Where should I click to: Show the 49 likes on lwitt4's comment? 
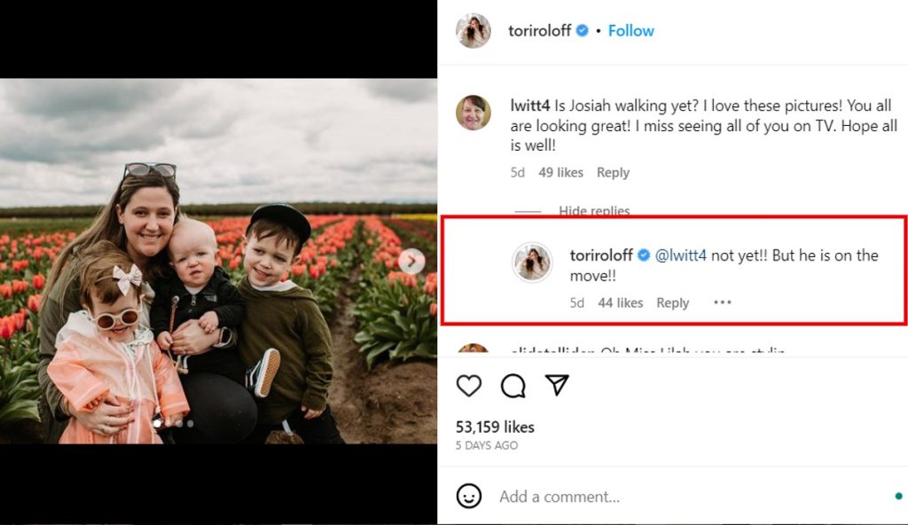coord(560,173)
